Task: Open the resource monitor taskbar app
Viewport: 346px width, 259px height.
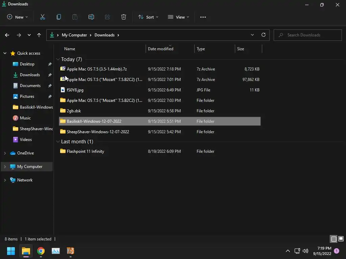Action: coord(56,251)
